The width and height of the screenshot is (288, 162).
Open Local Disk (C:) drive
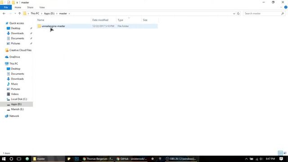(19, 99)
